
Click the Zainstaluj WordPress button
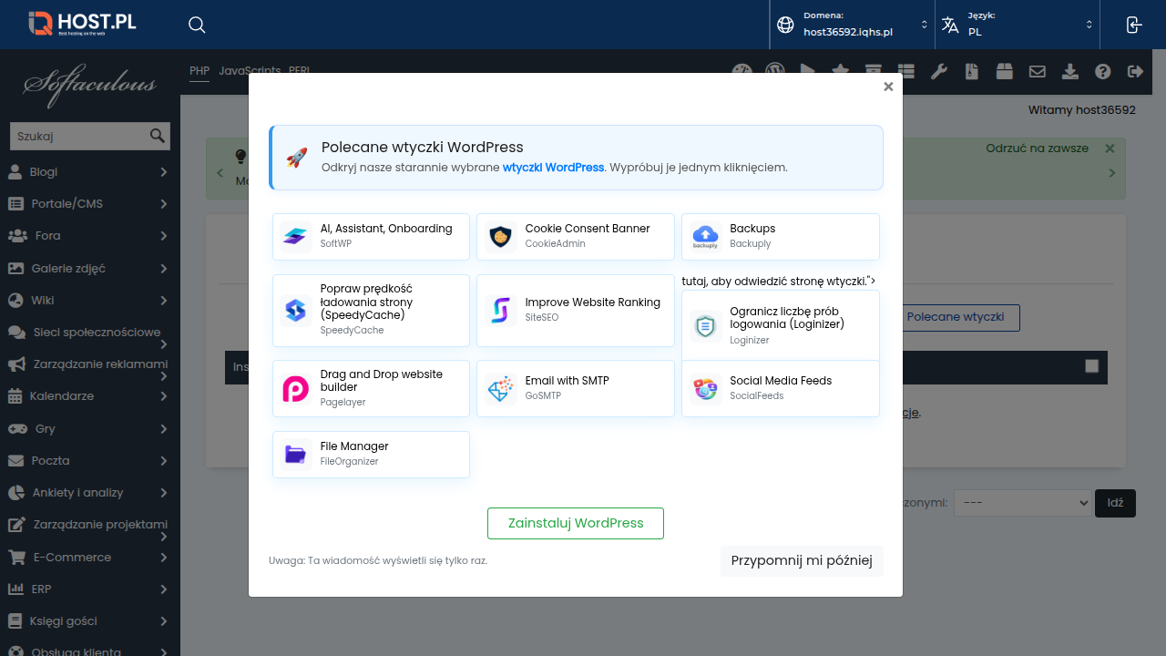576,523
